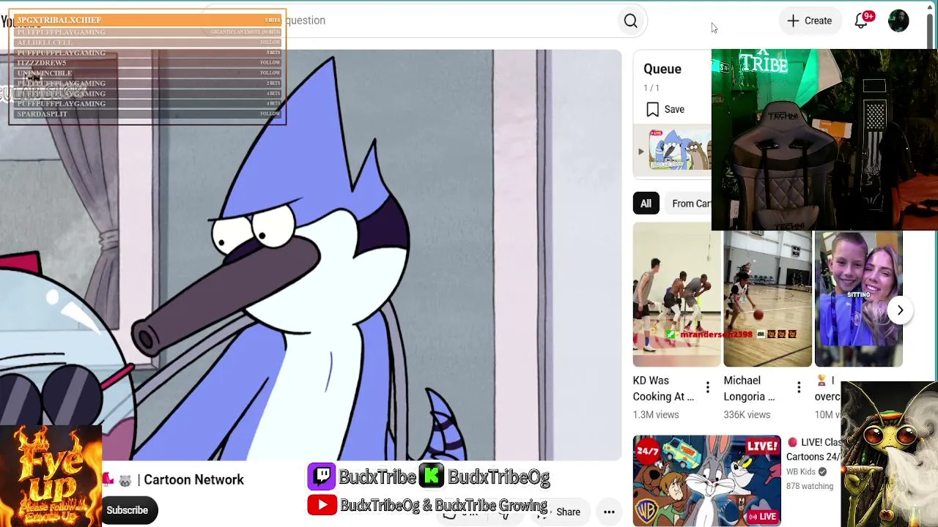The width and height of the screenshot is (938, 527).
Task: Open the 24/7 Scooby-Doo live stream thumbnail
Action: pos(707,481)
